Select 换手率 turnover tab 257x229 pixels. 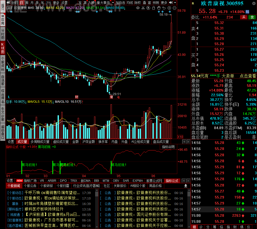[103, 142]
